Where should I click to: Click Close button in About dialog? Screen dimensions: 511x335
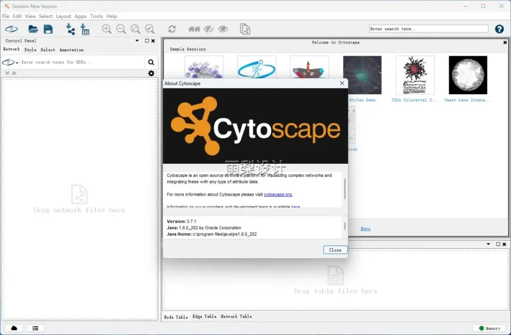point(335,250)
